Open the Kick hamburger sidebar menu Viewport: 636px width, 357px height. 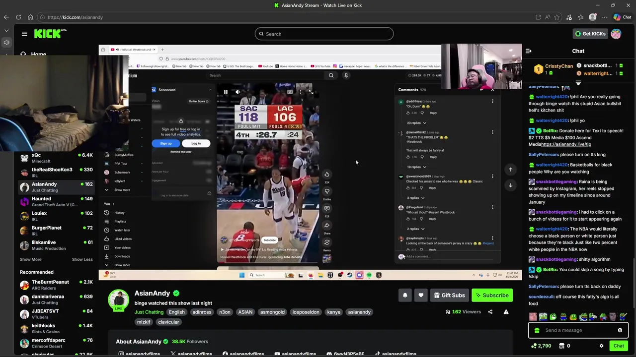(24, 34)
